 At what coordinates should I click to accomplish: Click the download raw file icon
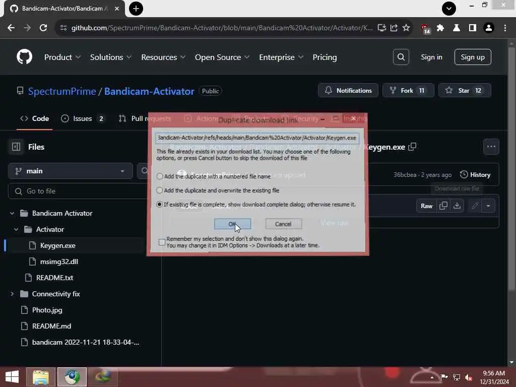tap(457, 206)
